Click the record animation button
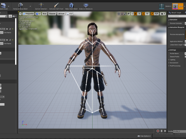 click(158, 131)
